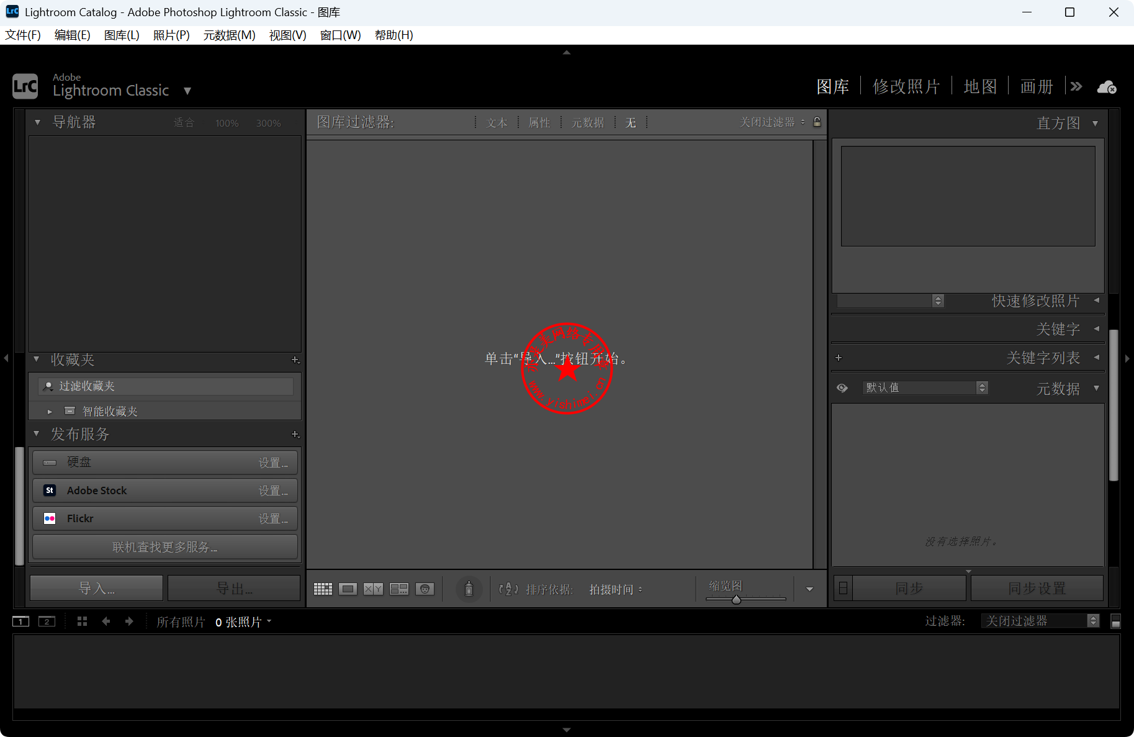Select the spray can painter tool
Image resolution: width=1134 pixels, height=737 pixels.
coord(469,589)
